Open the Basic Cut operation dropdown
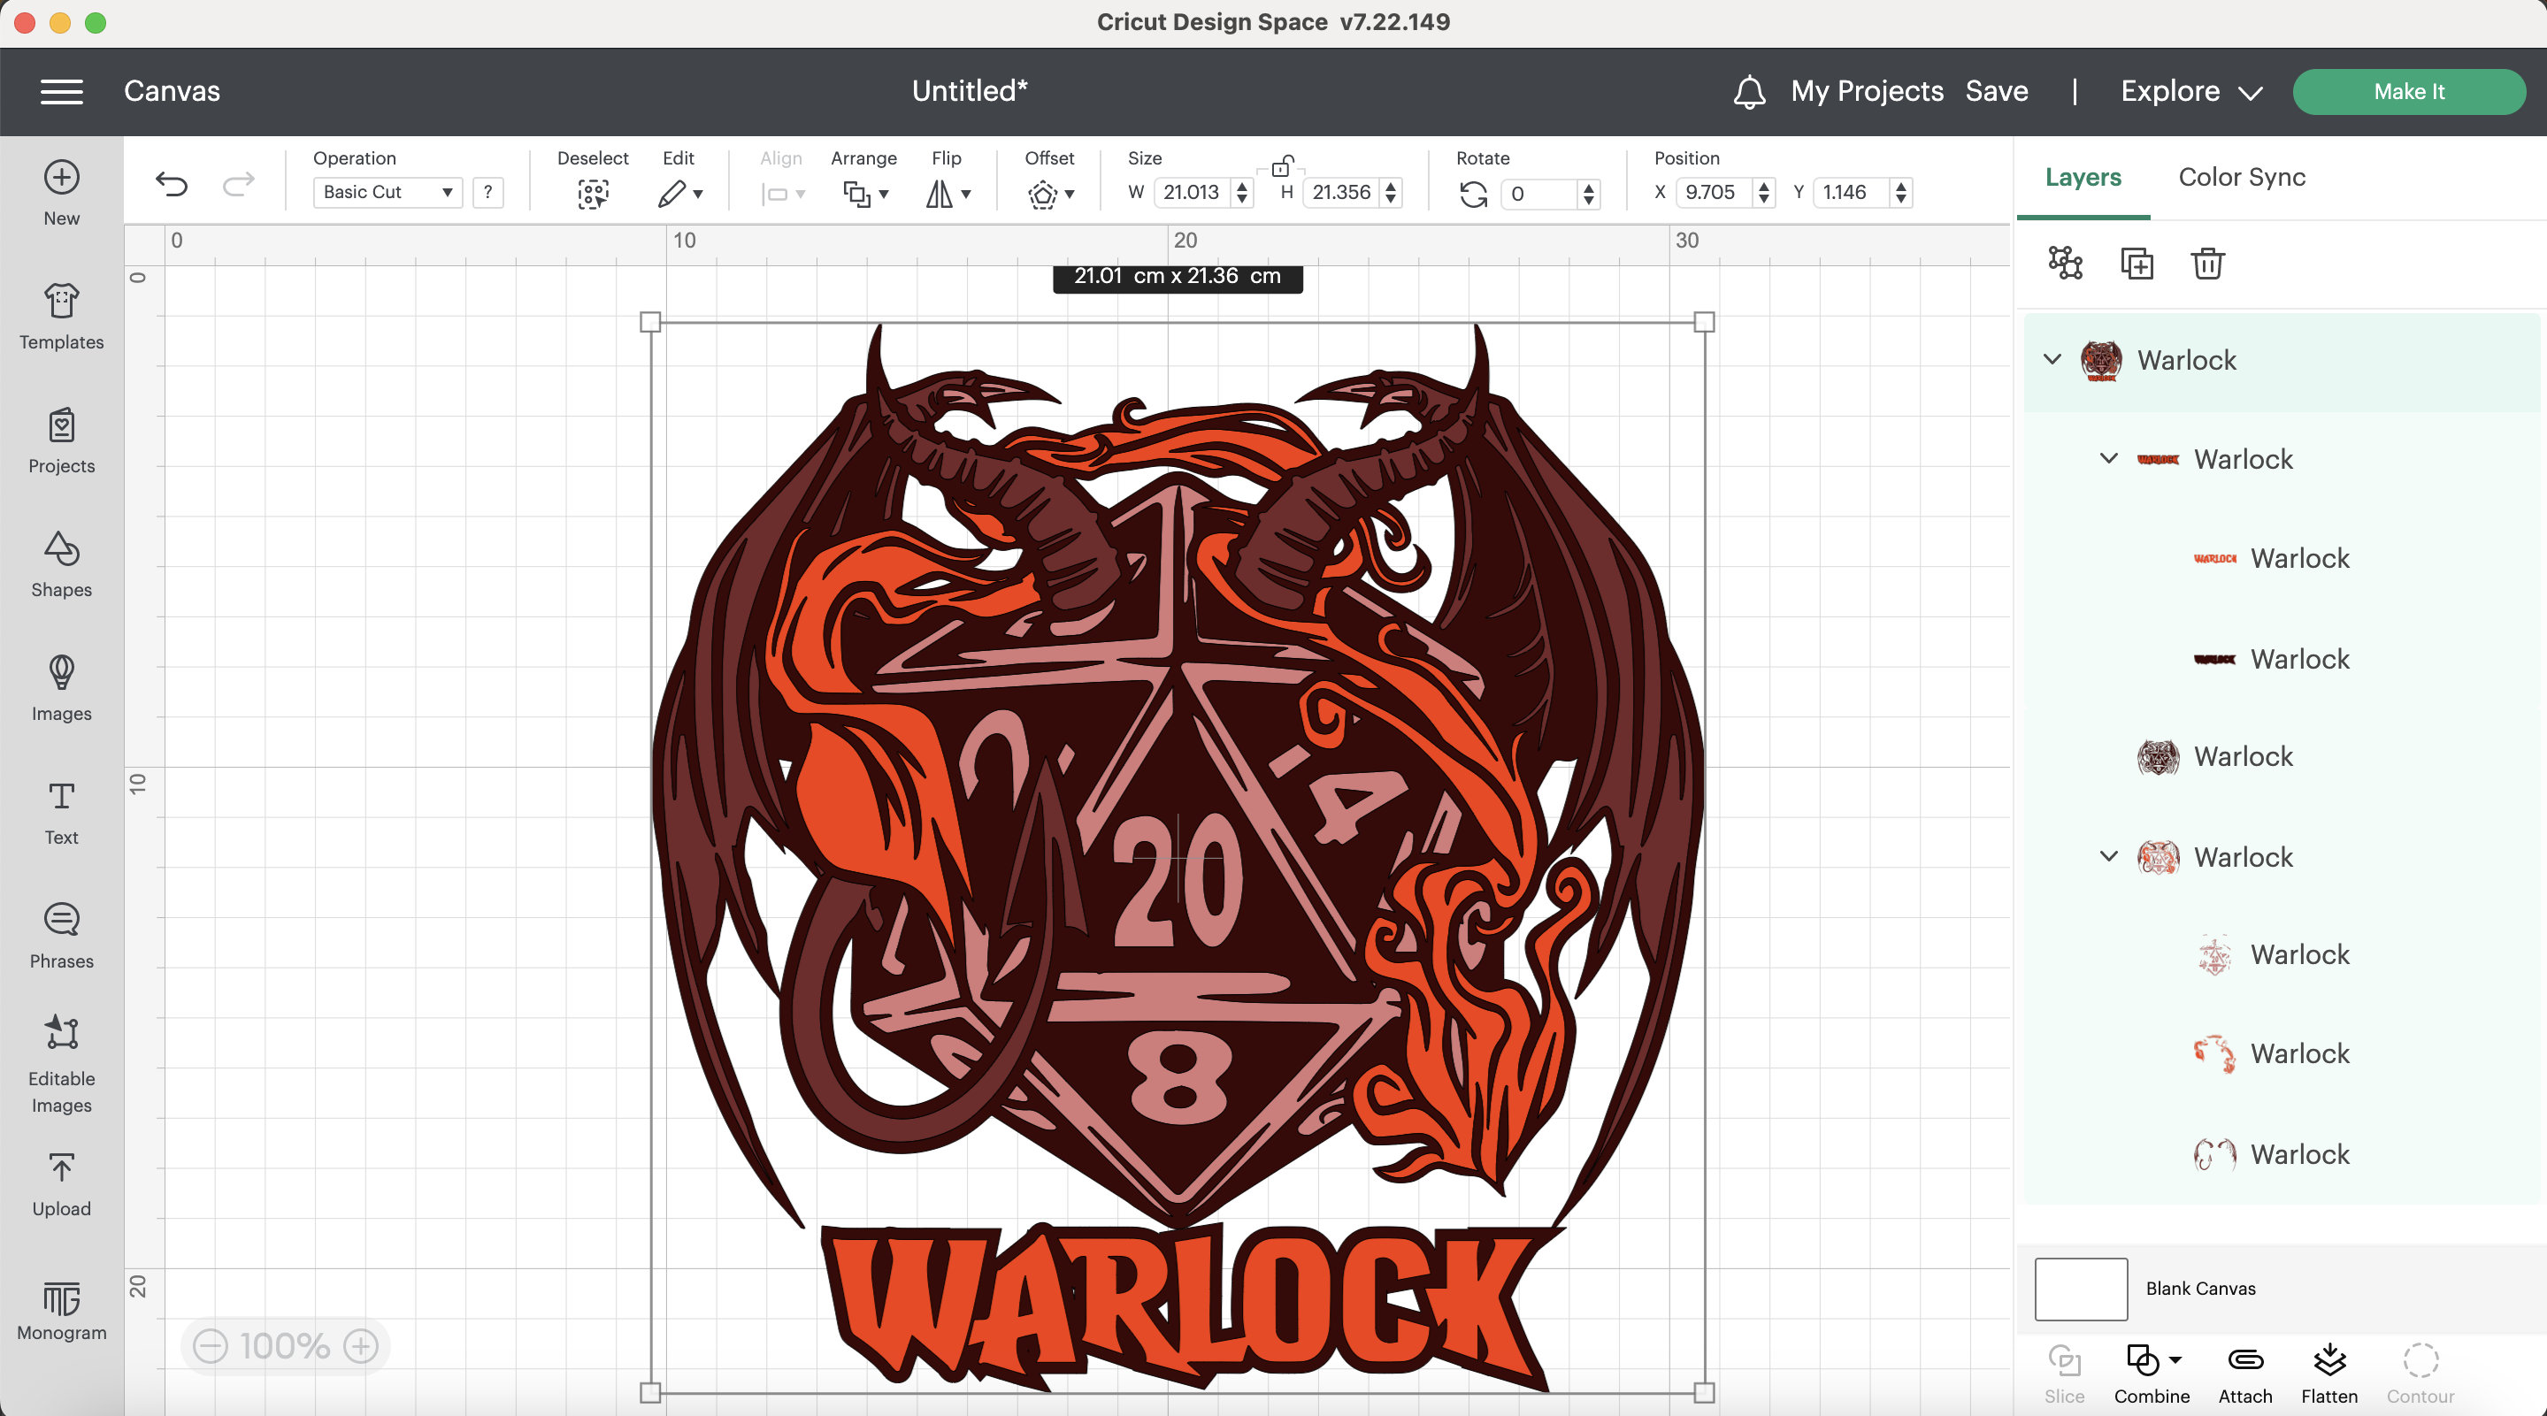Screen dimensions: 2547x1416 point(387,192)
